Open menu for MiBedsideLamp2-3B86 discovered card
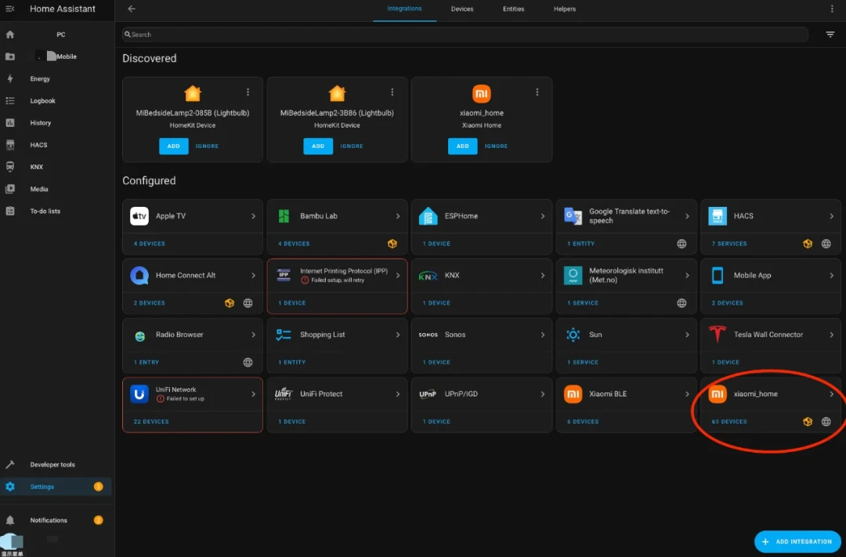The height and width of the screenshot is (557, 846). coord(392,92)
